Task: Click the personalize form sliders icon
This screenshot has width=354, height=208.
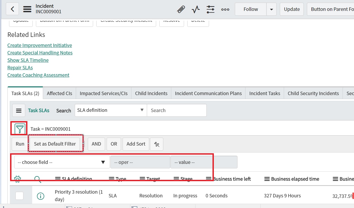Action: coord(210,9)
